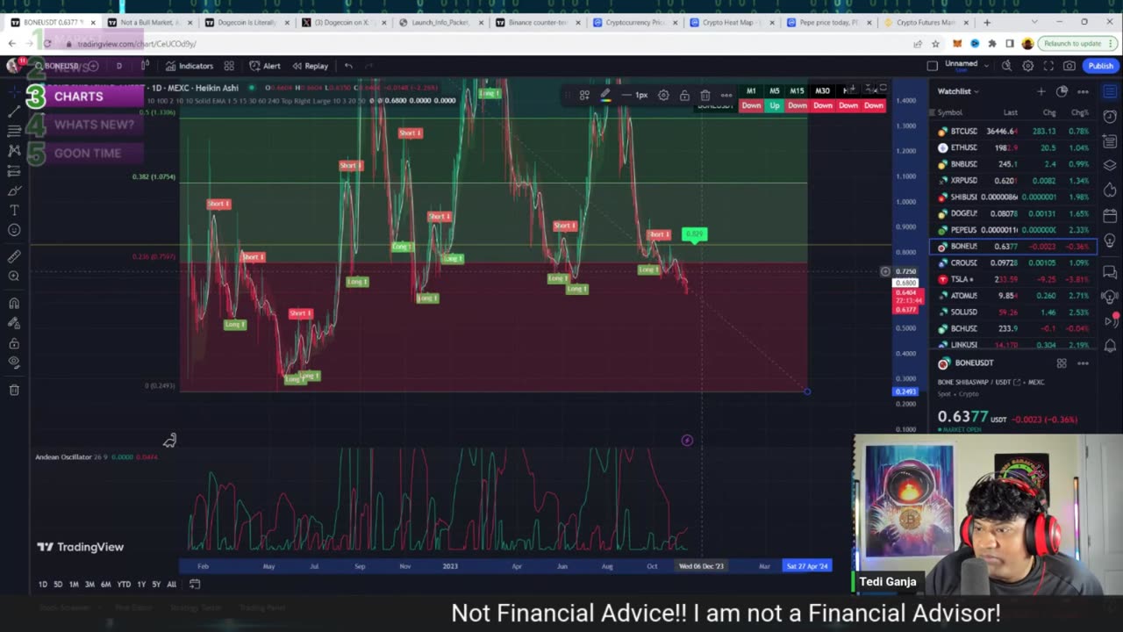1123x632 pixels.
Task: Delete selected drawing via floating toolbar trash
Action: [705, 95]
